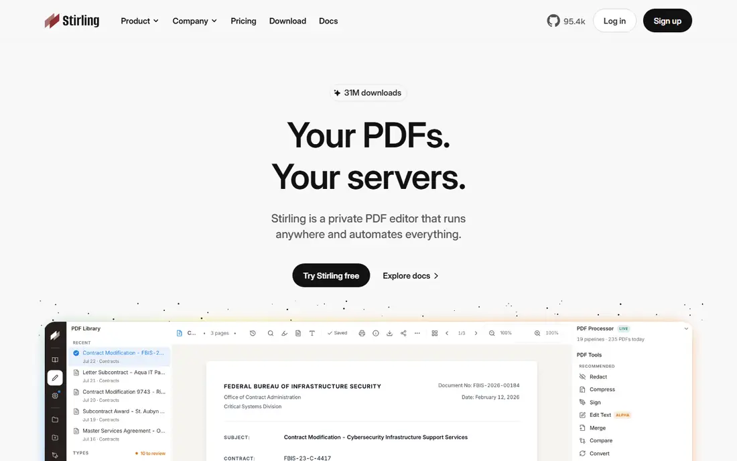Click the zoom in magnifier icon
The height and width of the screenshot is (461, 737).
537,333
